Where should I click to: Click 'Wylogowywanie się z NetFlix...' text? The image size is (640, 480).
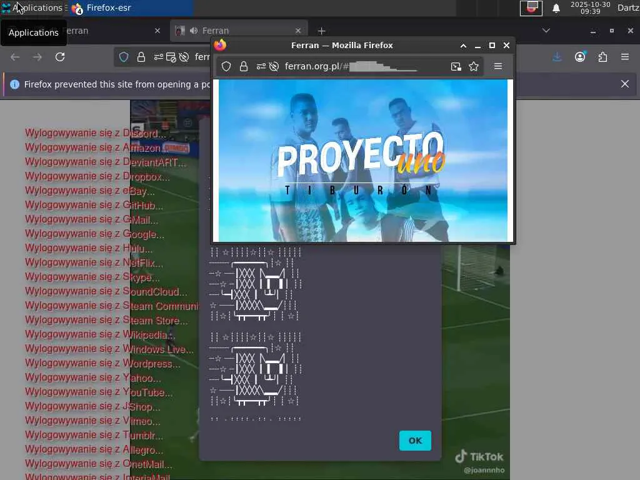click(94, 262)
